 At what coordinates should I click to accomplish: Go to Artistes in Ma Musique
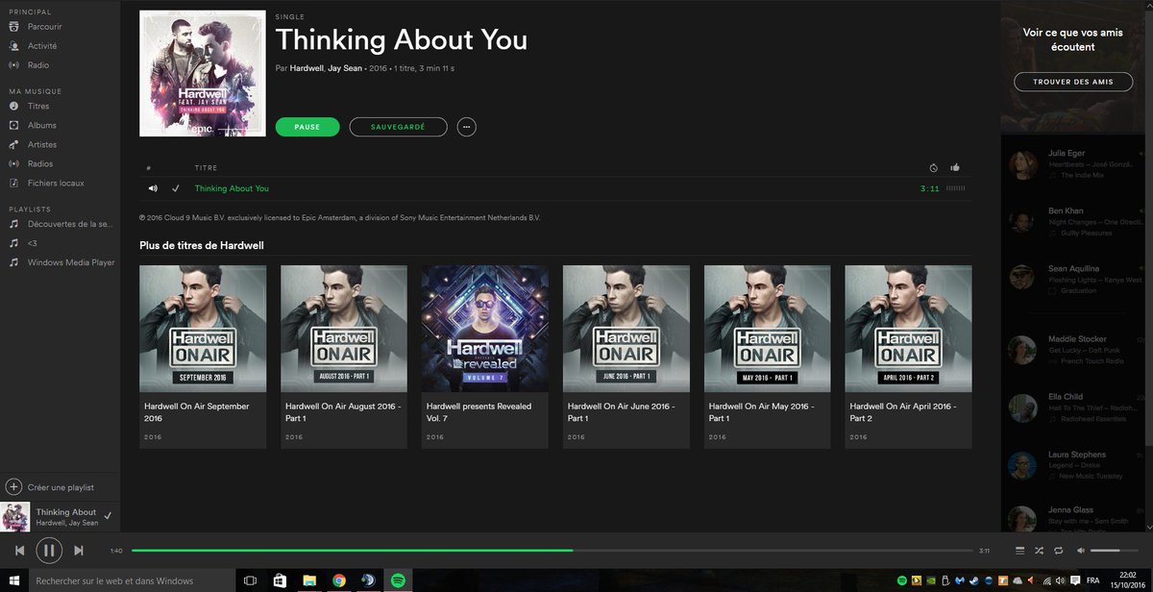(x=42, y=144)
